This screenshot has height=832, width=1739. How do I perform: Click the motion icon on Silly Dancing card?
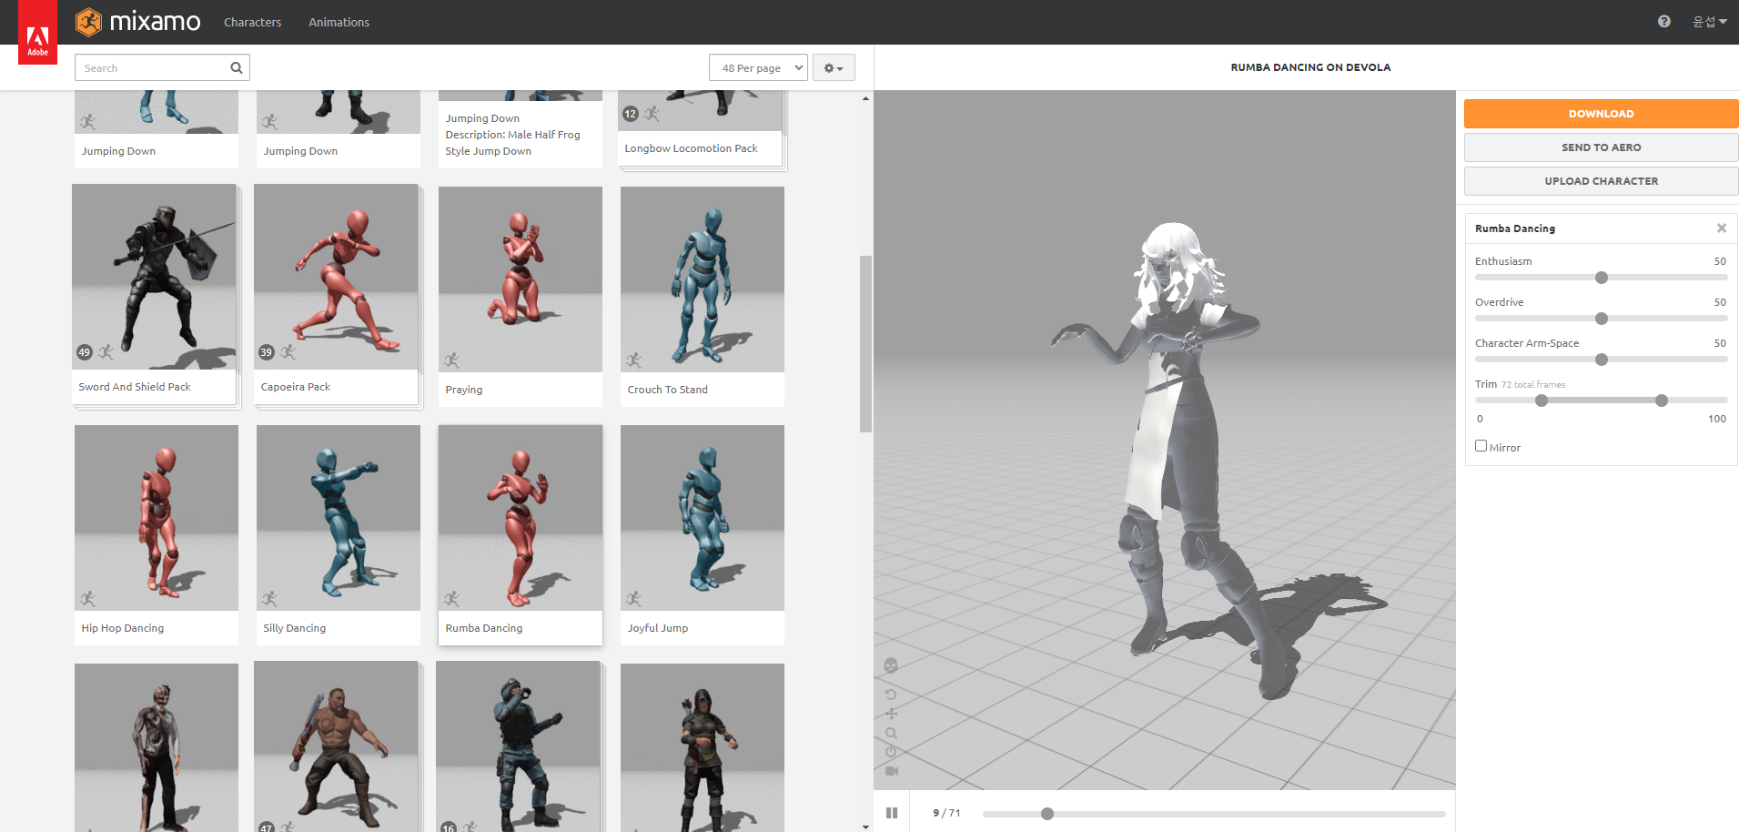click(270, 599)
